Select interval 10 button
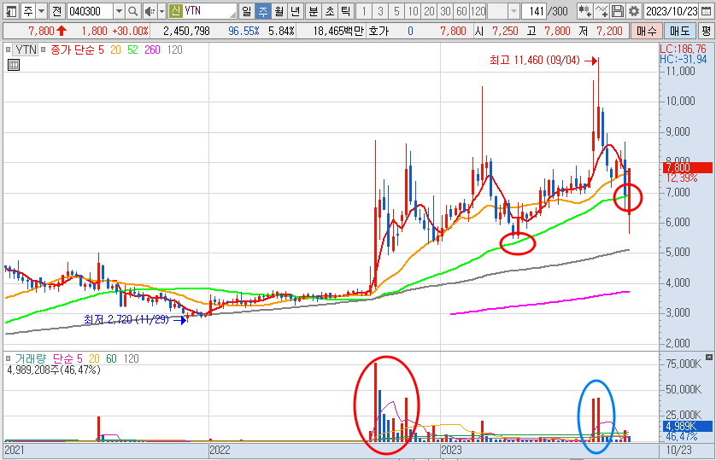 (413, 10)
